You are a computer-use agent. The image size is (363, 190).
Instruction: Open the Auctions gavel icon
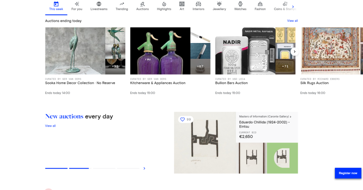click(142, 4)
